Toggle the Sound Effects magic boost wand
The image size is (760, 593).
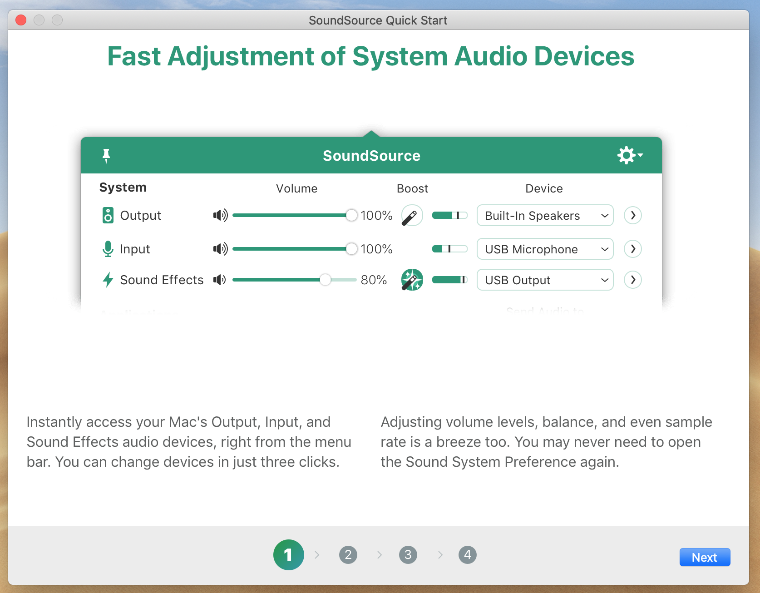pos(412,280)
